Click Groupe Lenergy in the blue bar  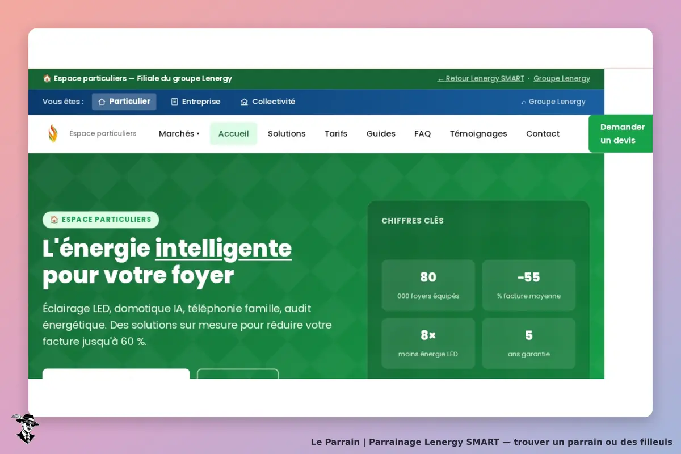(553, 102)
